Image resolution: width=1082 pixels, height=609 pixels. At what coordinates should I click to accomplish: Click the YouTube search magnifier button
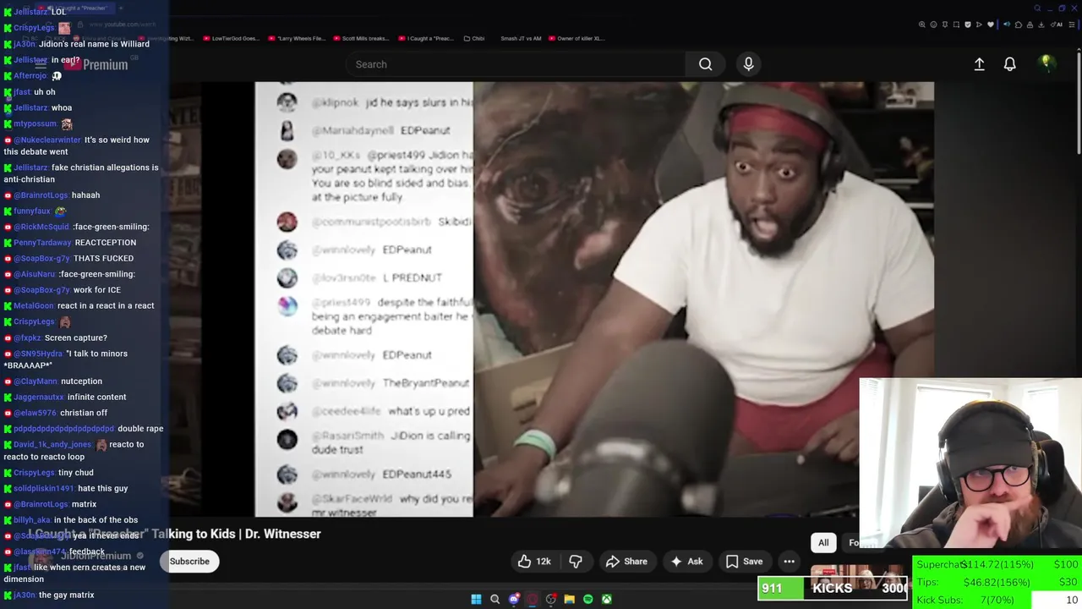click(705, 64)
